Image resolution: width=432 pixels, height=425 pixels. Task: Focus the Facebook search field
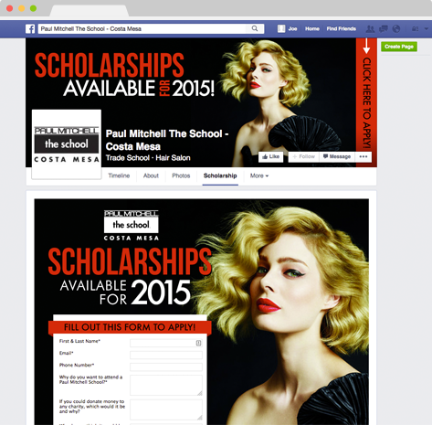click(151, 29)
